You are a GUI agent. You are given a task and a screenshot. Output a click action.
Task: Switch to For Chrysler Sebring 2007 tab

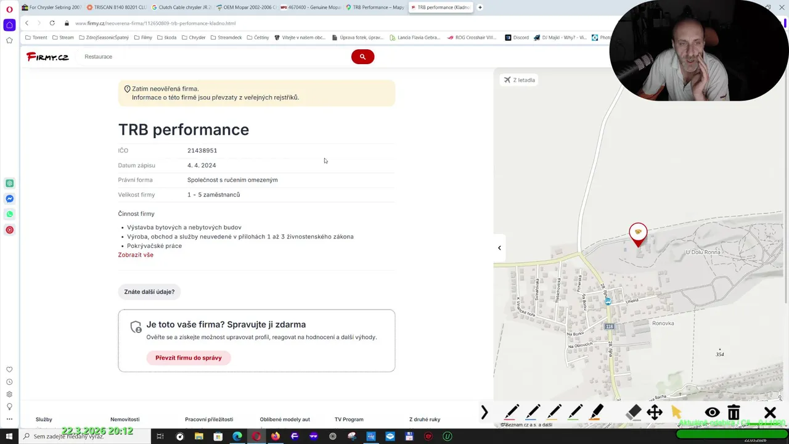(x=52, y=7)
